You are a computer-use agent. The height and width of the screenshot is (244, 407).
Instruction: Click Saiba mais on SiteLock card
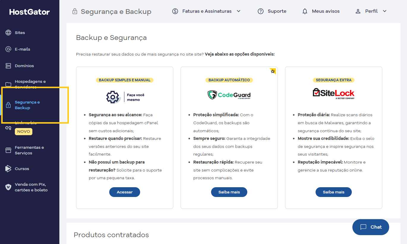tap(334, 192)
